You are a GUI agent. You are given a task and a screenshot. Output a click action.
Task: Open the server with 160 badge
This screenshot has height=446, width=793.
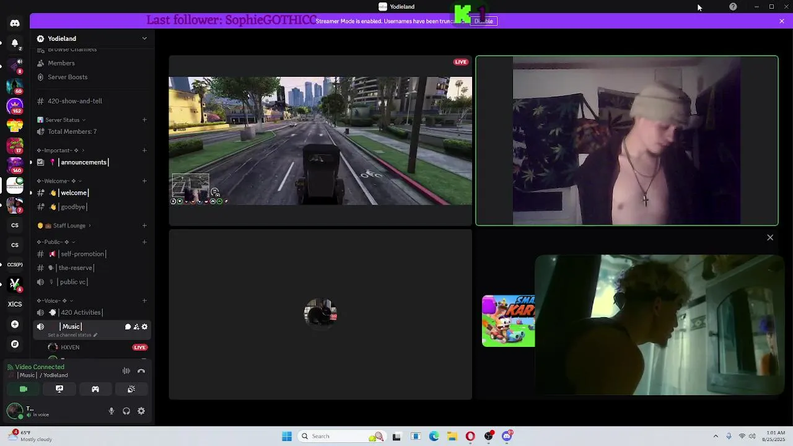point(15,165)
